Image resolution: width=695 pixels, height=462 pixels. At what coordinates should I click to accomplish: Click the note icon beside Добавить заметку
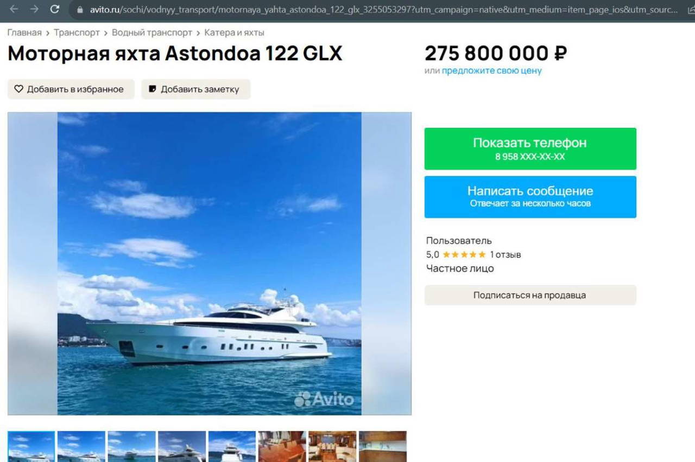tap(153, 89)
